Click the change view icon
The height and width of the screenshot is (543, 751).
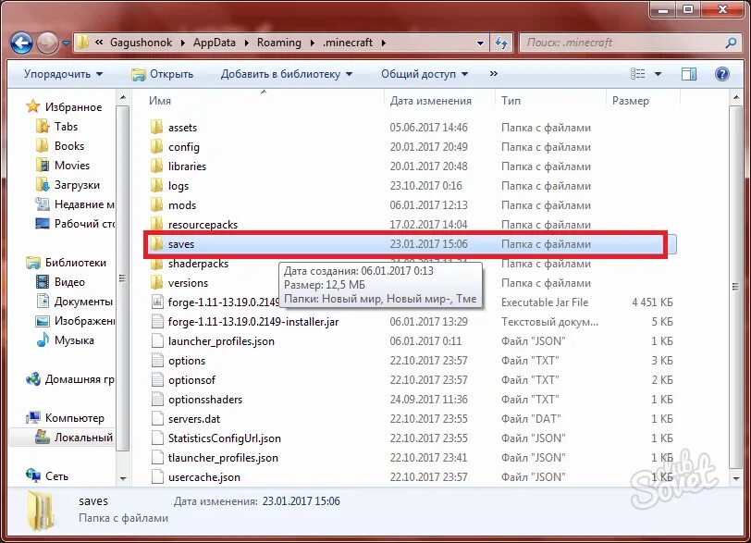coord(637,74)
